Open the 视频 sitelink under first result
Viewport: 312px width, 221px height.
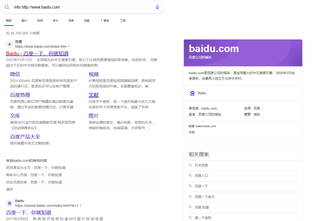94,74
